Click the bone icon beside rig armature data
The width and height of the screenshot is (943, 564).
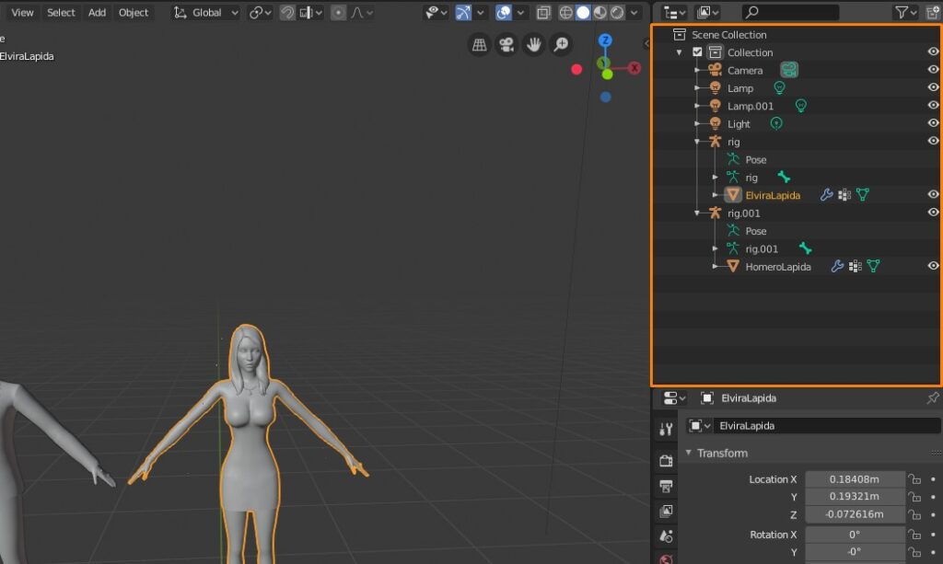click(x=784, y=177)
